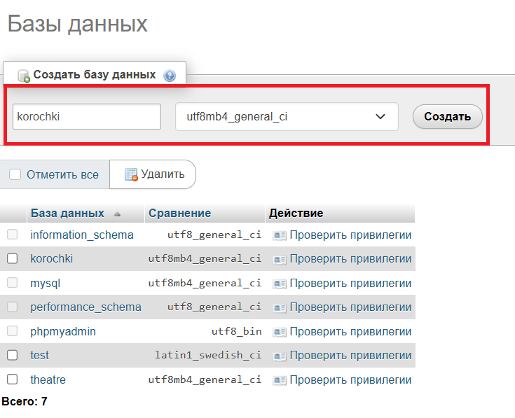Viewport: 515px width, 418px height.
Task: Click privileges icon for information_schema row
Action: pos(280,235)
